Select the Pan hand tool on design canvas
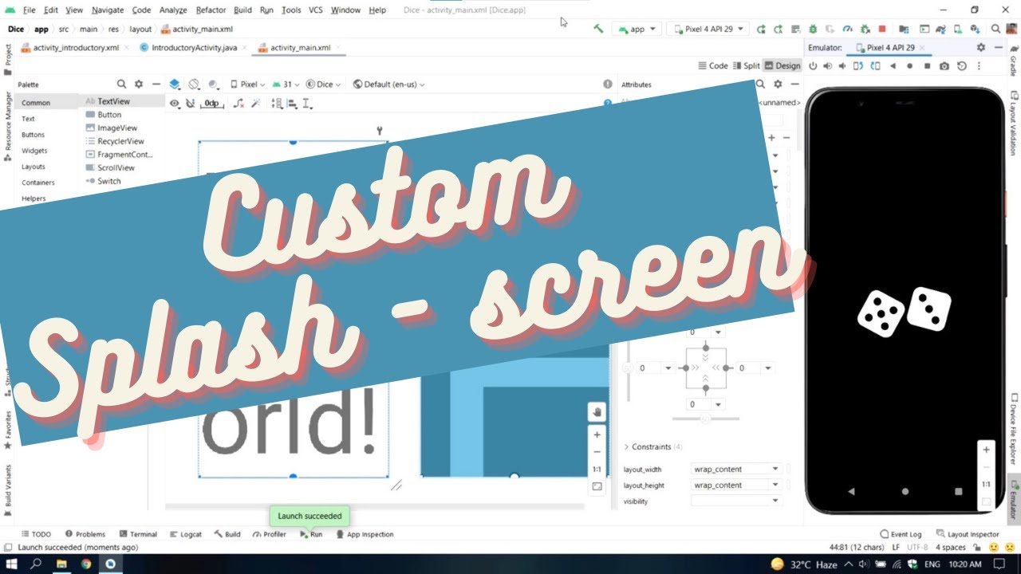The width and height of the screenshot is (1021, 574). (x=597, y=411)
